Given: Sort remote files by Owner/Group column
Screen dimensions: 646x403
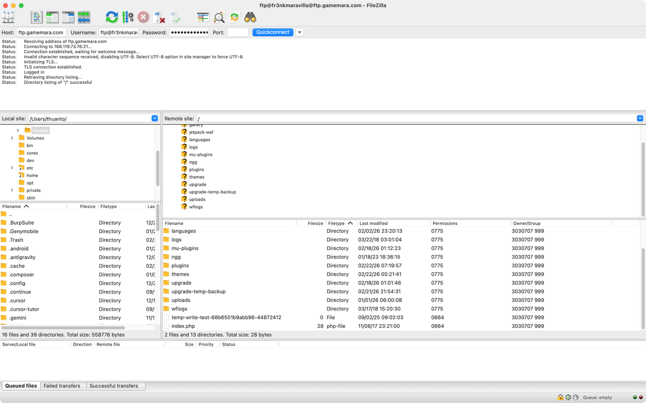Looking at the screenshot, I should 561,223.
